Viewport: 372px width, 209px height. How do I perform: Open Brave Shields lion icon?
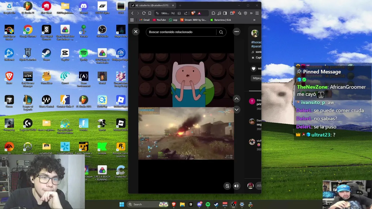tap(193, 13)
